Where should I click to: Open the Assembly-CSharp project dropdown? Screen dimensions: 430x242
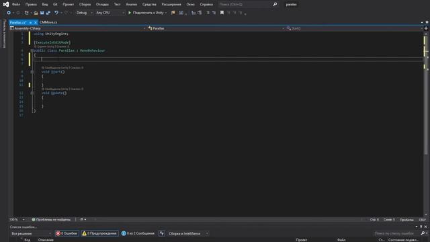78,28
